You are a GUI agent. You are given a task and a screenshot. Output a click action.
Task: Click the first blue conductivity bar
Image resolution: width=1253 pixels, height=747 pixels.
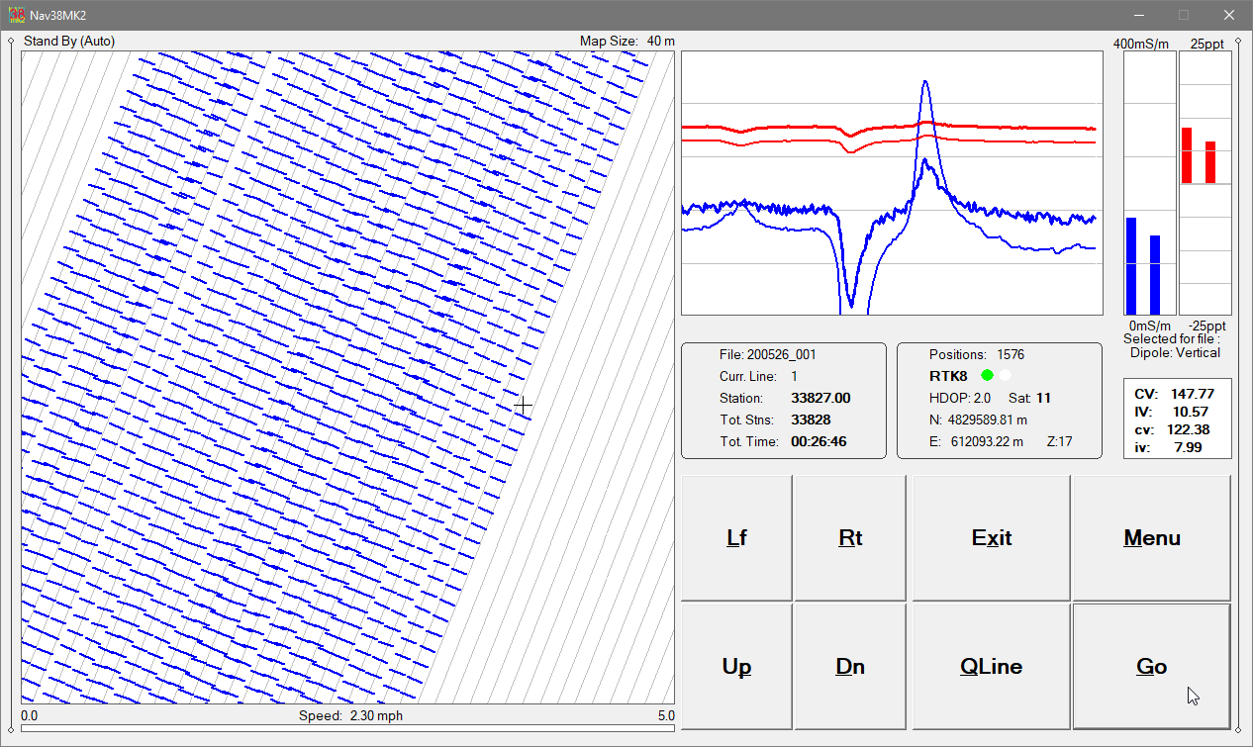1131,266
